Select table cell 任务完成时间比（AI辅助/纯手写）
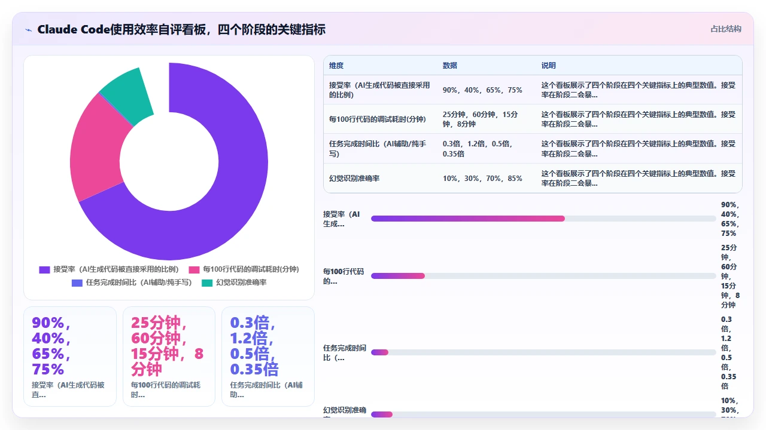 pyautogui.click(x=380, y=149)
